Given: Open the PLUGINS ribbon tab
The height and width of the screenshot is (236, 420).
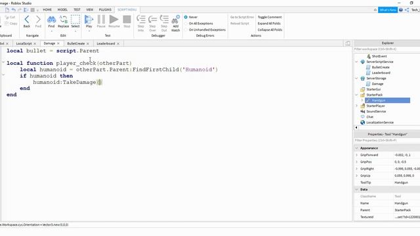Looking at the screenshot, I should tap(105, 10).
